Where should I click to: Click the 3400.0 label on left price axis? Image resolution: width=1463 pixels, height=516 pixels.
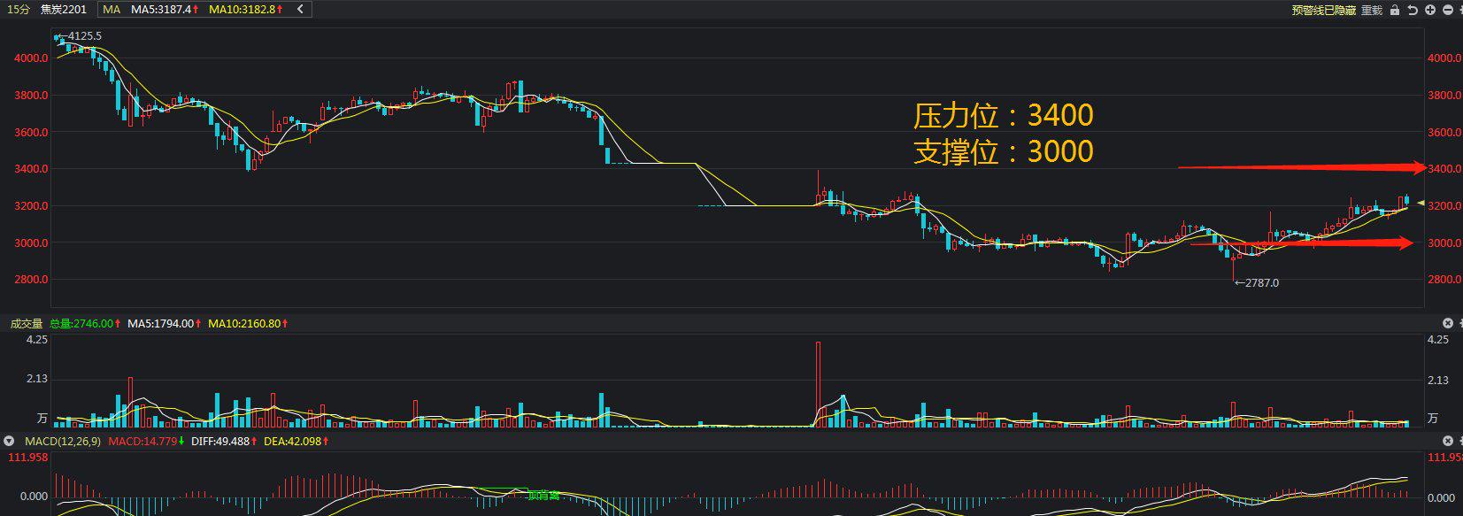click(31, 169)
